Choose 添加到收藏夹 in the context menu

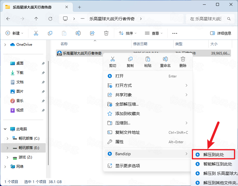[148, 114]
